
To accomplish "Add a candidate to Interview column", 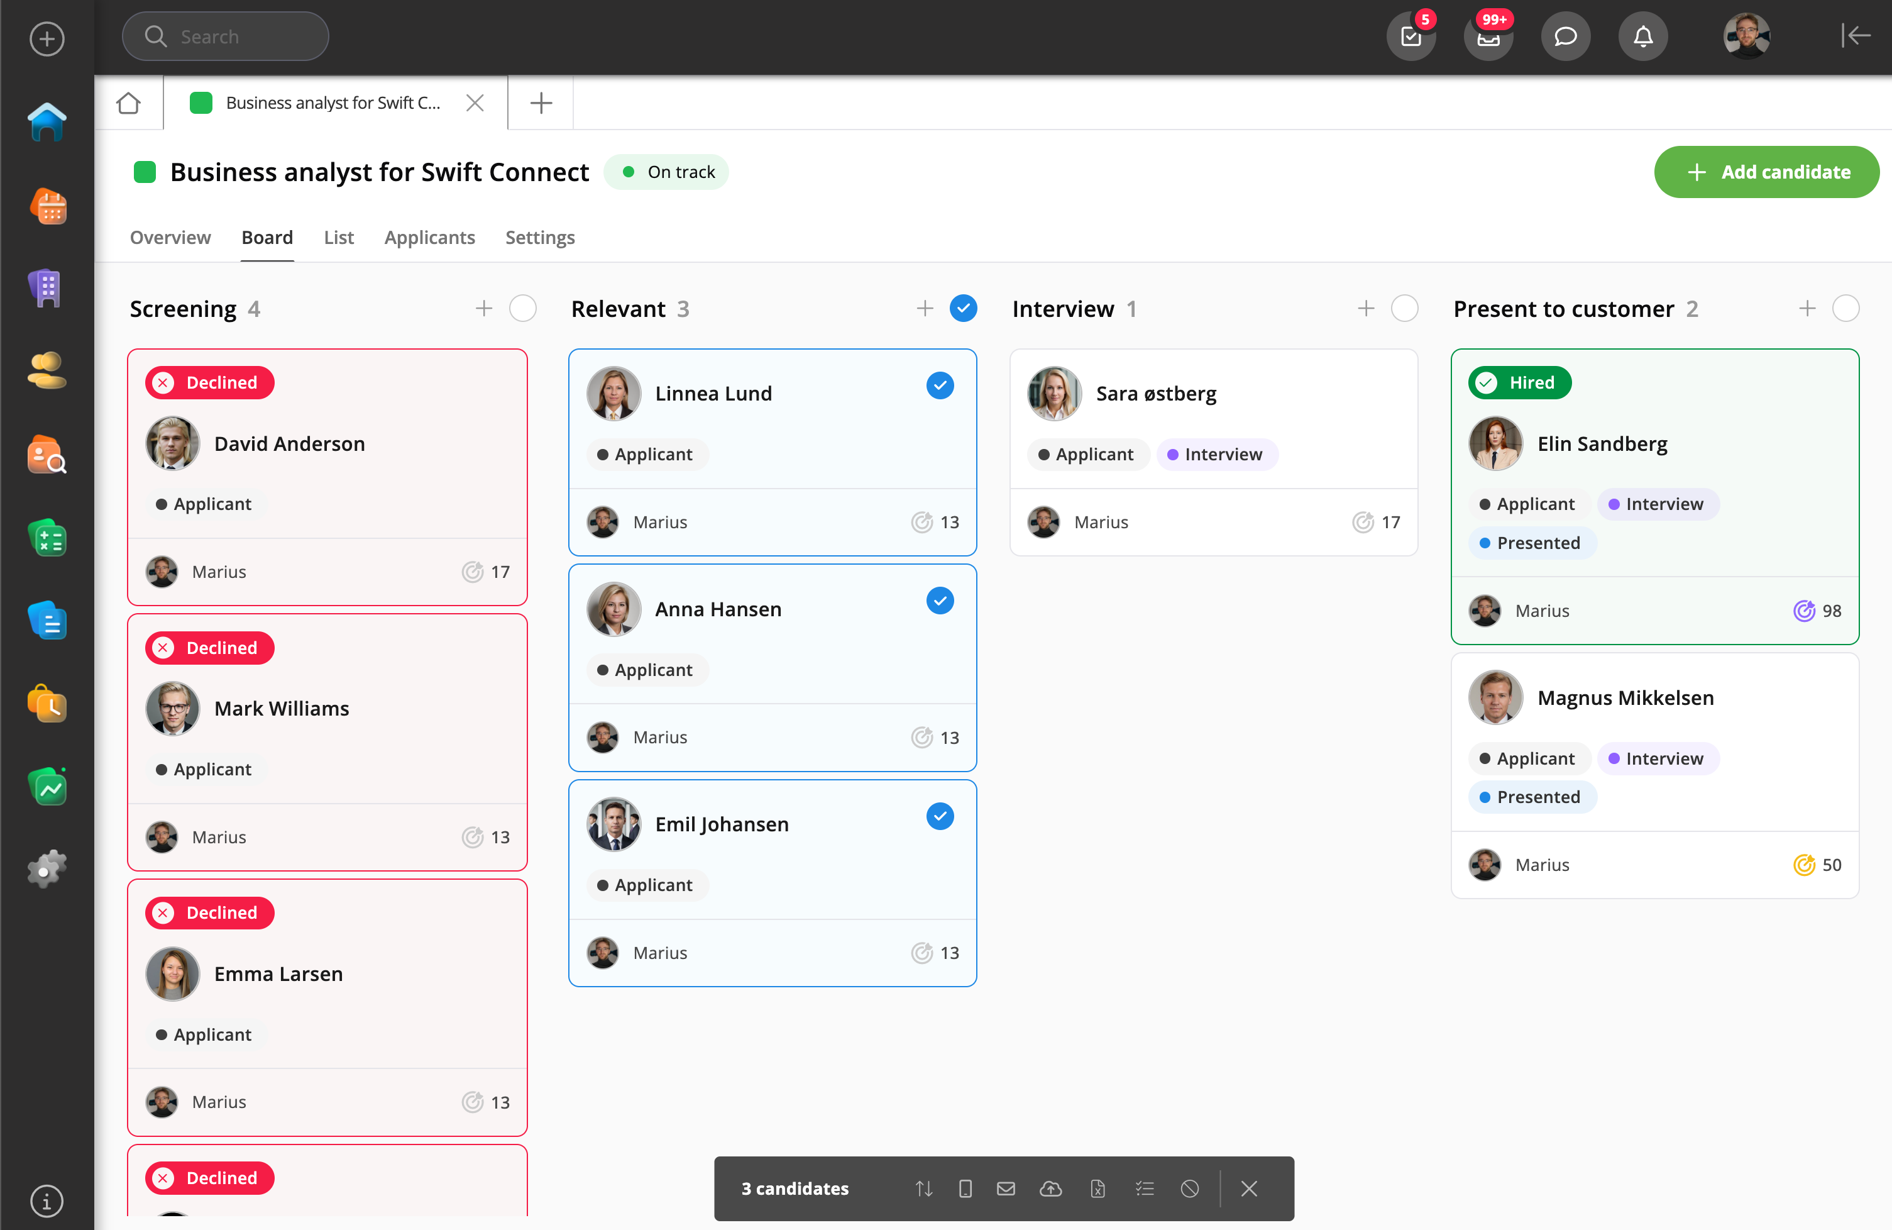I will click(x=1366, y=309).
